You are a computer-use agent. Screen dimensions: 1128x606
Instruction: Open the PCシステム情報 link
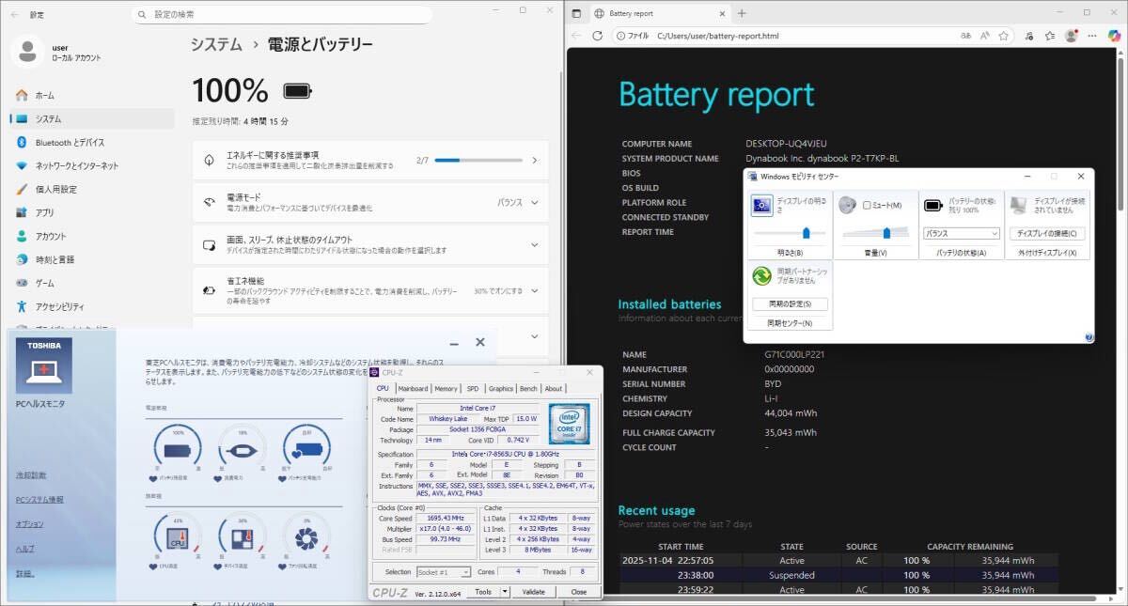coord(39,500)
